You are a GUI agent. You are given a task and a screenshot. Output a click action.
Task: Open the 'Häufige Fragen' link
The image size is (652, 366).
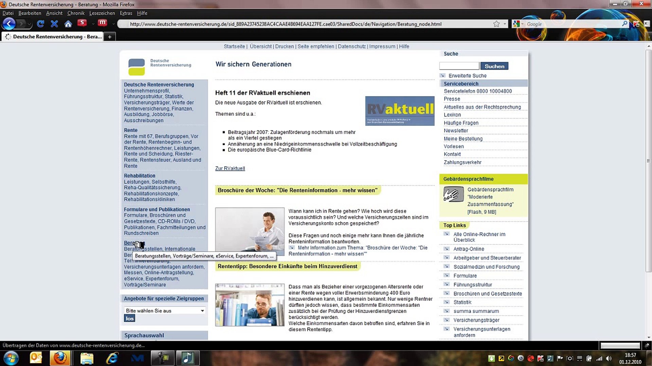click(x=461, y=123)
